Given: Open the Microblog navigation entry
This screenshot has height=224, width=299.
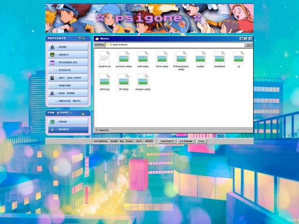Looking at the screenshot, I should tap(68, 62).
